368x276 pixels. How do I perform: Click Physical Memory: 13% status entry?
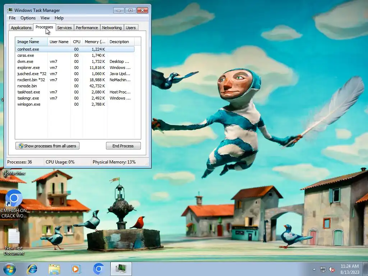click(114, 162)
